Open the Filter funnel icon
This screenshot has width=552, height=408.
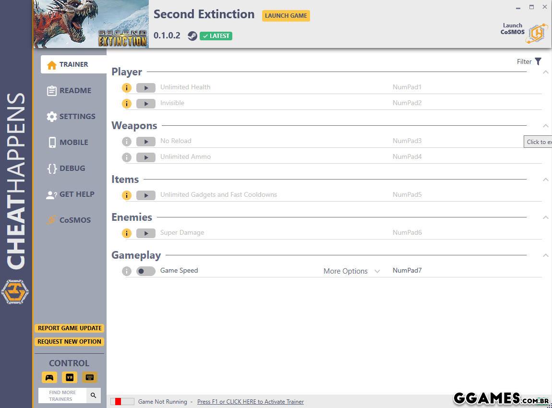pyautogui.click(x=538, y=61)
